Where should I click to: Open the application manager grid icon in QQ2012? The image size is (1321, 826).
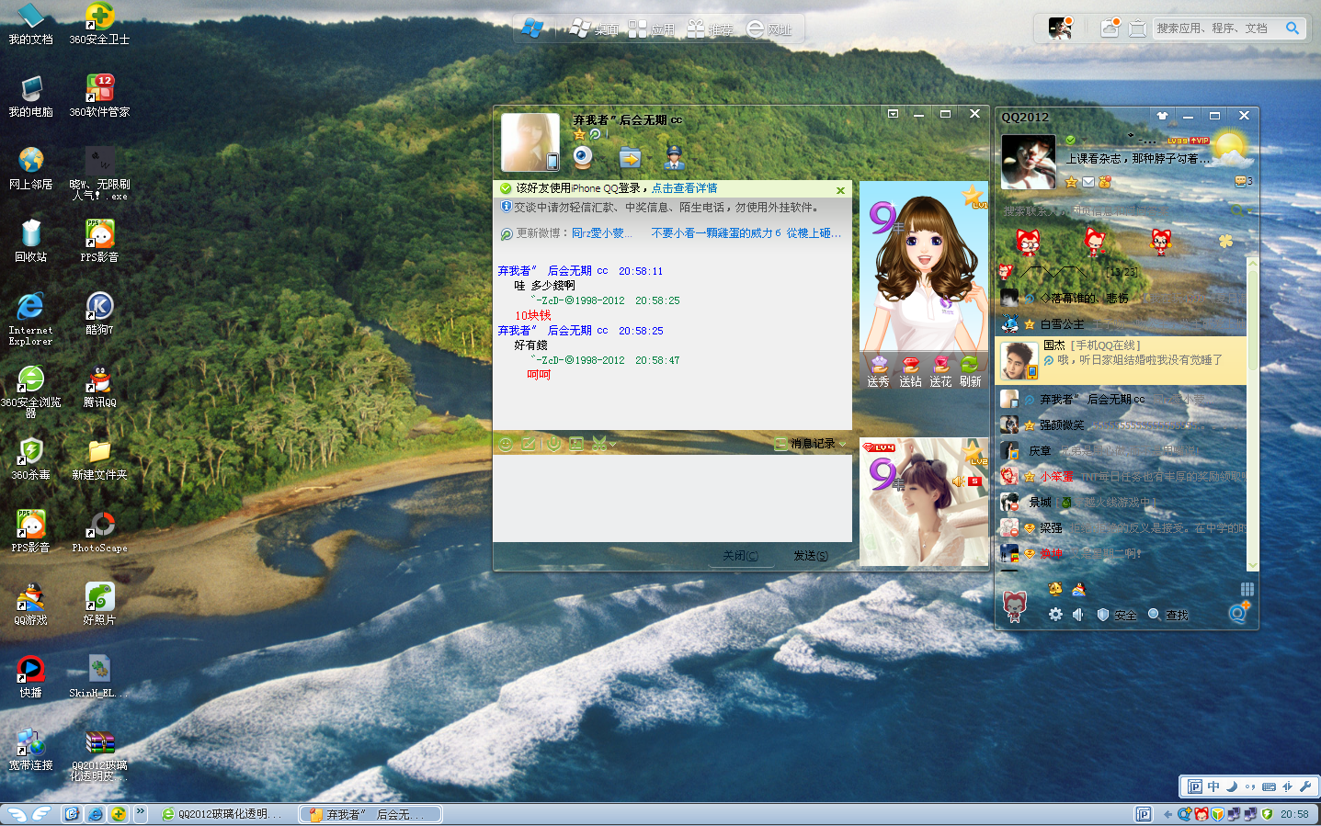point(1247,589)
